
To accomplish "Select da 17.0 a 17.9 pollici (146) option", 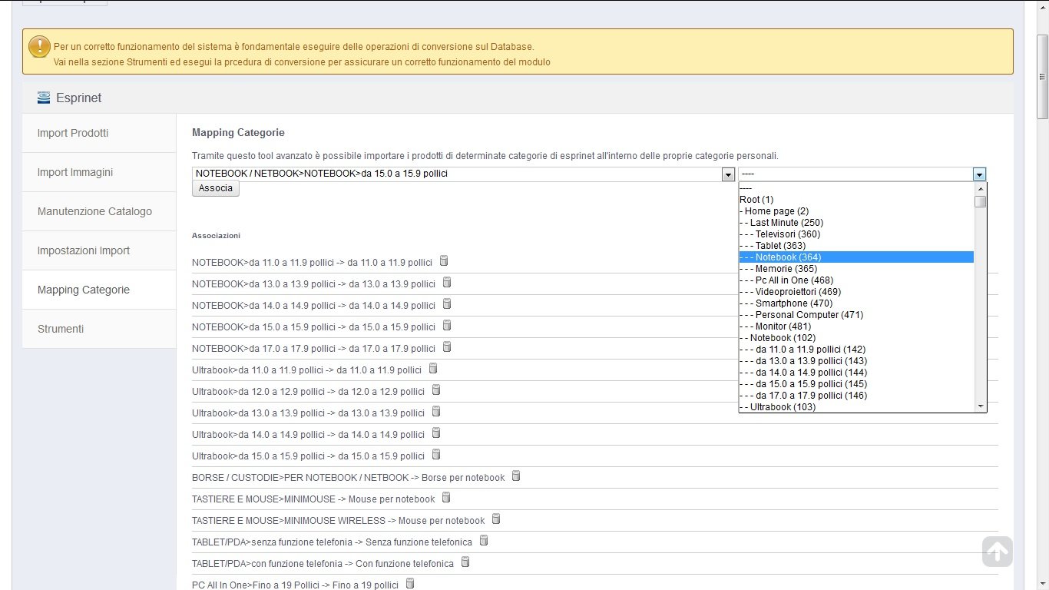I will [x=856, y=396].
